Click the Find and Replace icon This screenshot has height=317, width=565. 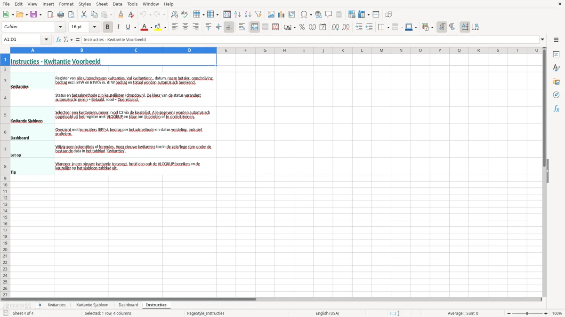[x=174, y=15]
